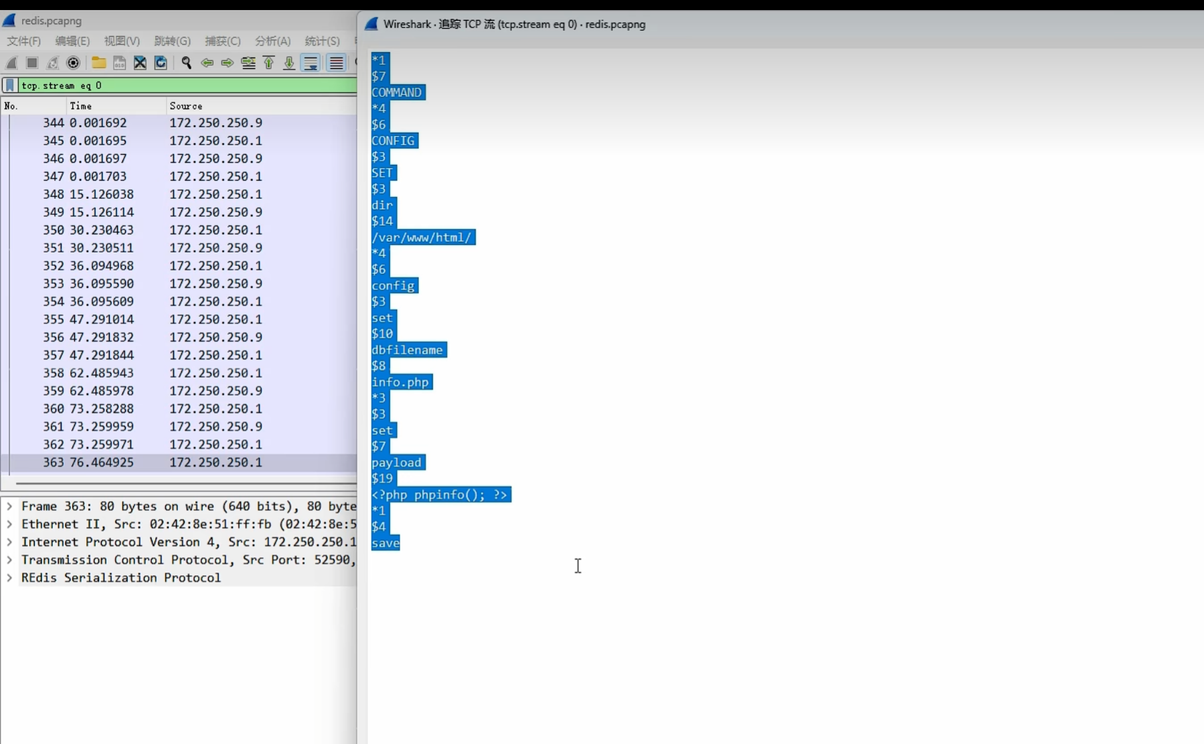
Task: Select packet number 348 in the list
Action: (x=179, y=194)
